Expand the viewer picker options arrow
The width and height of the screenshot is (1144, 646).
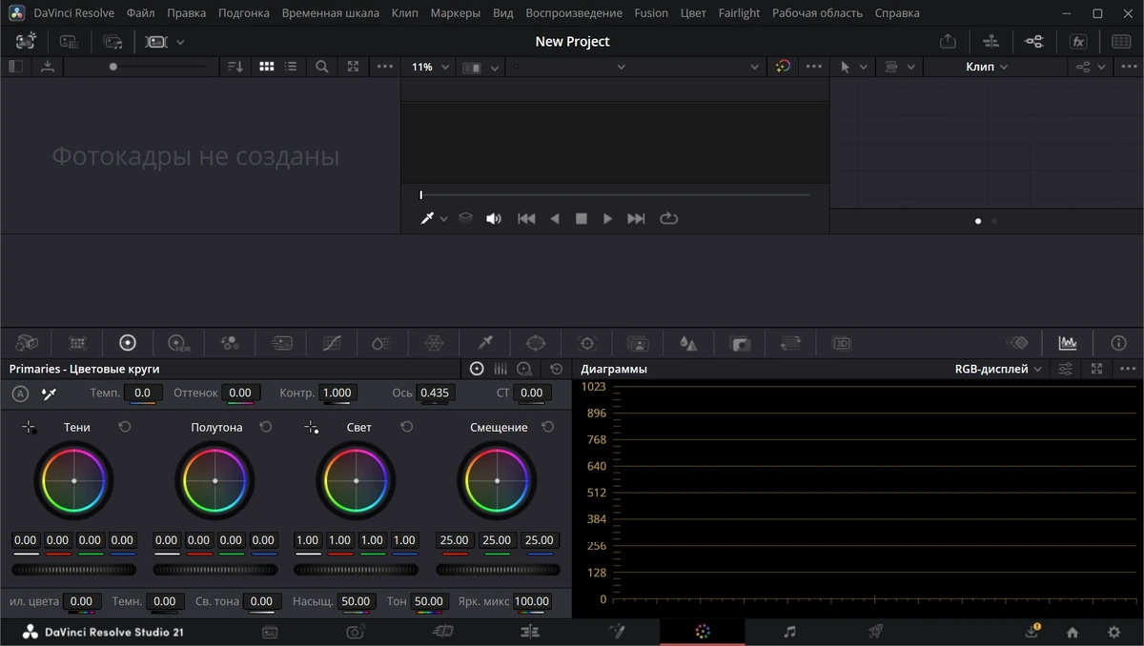443,218
